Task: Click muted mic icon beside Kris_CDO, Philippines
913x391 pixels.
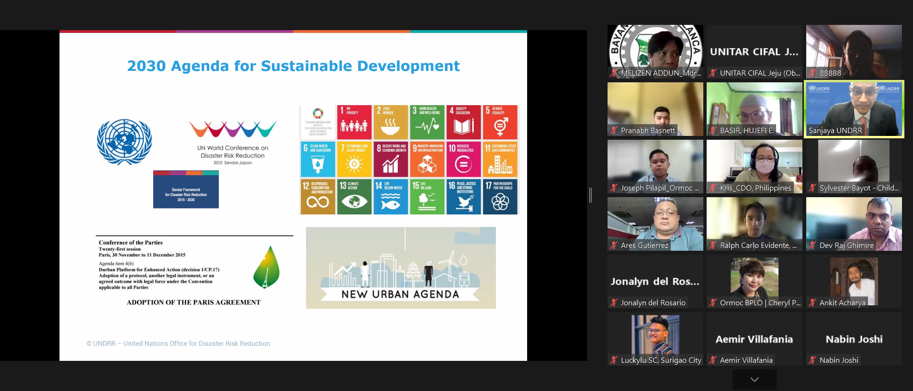Action: coord(713,188)
